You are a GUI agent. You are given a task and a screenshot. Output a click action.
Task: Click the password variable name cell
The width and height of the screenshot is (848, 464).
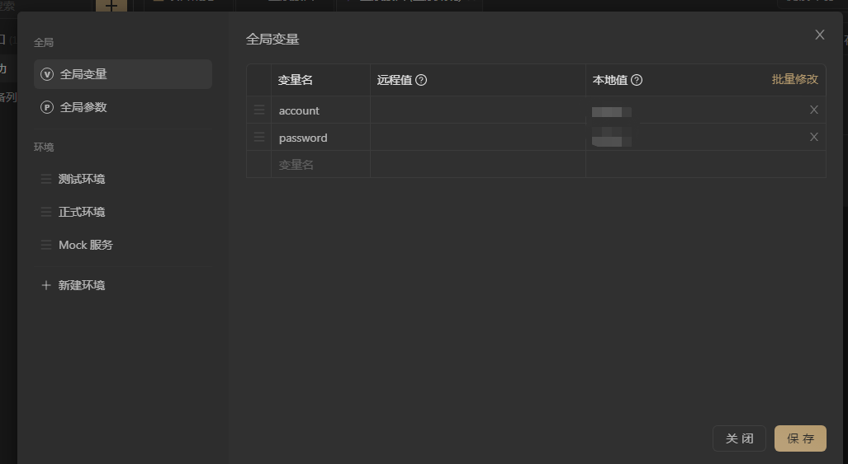pos(320,137)
